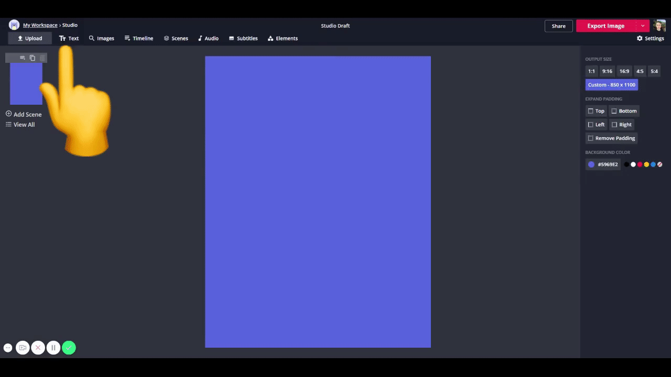Screen dimensions: 671x377
Task: Open the Elements menu
Action: pos(283,38)
